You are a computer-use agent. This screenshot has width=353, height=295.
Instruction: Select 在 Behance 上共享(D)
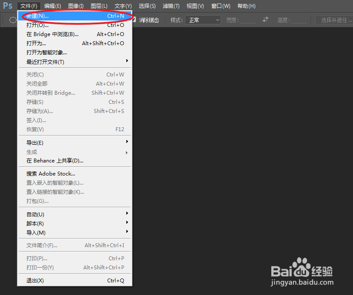(x=51, y=160)
